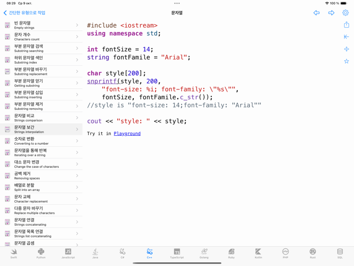Tap the battery indicator in status bar
Screen dimensions: 354x266
coord(344,3)
